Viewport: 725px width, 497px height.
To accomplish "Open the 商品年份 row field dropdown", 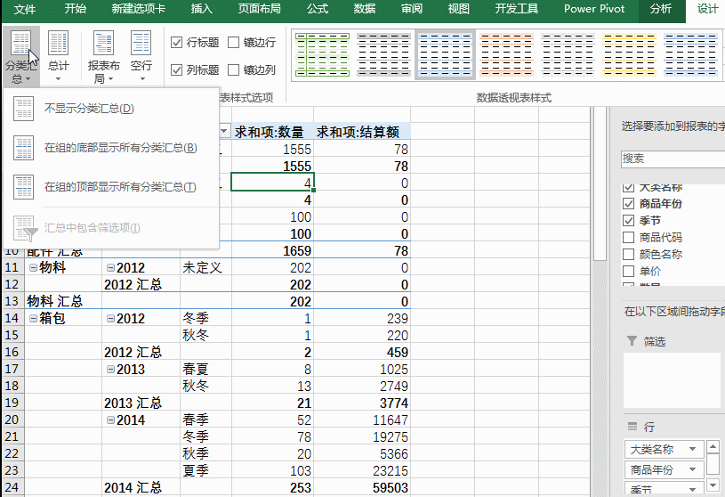I will point(691,470).
